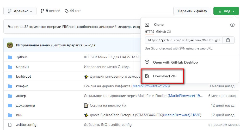The width and height of the screenshot is (240, 130).
Task: Click the memo emoji in Документы row
Action: [86, 106]
